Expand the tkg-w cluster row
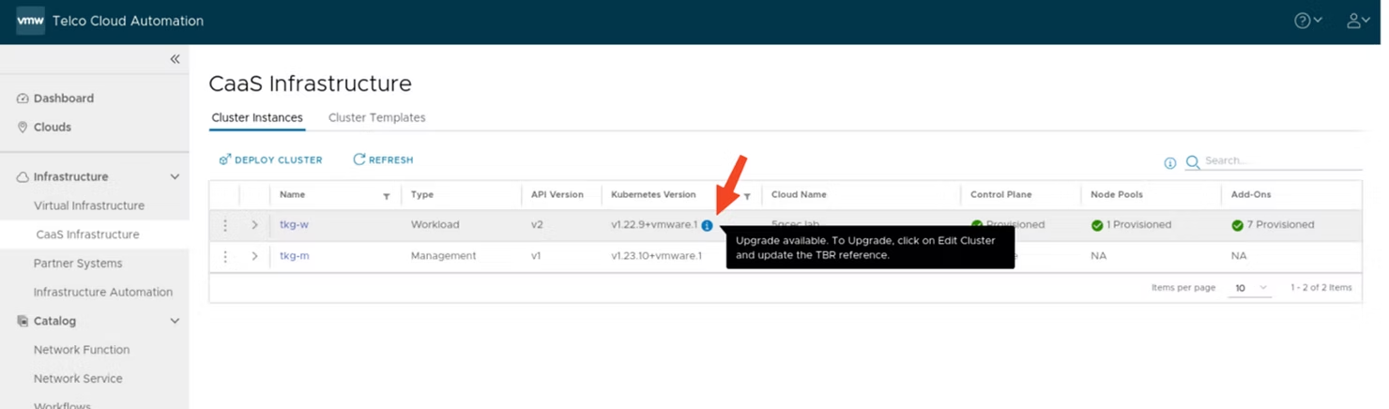This screenshot has height=409, width=1389. [254, 225]
